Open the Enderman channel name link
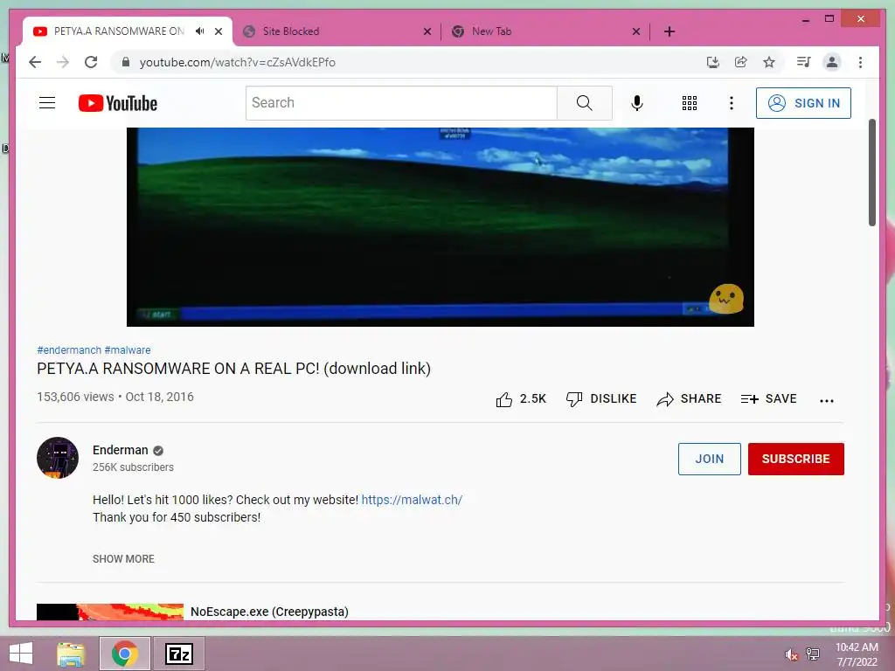 pos(120,450)
